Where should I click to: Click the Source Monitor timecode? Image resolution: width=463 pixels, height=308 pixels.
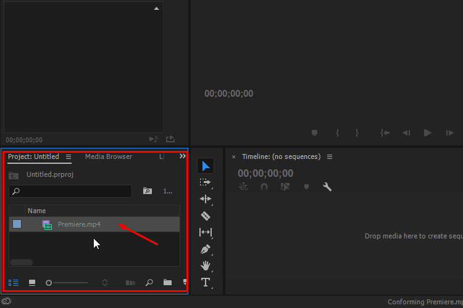tap(24, 140)
